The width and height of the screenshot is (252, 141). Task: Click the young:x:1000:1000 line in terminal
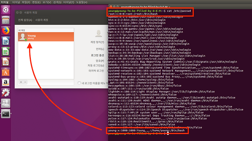click(x=146, y=131)
